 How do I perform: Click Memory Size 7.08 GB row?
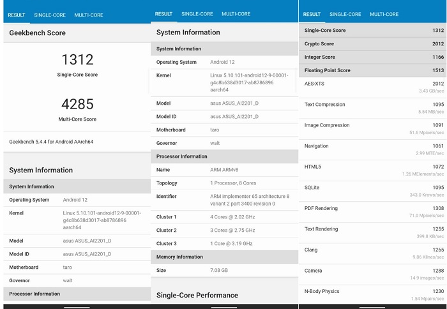[x=224, y=270]
